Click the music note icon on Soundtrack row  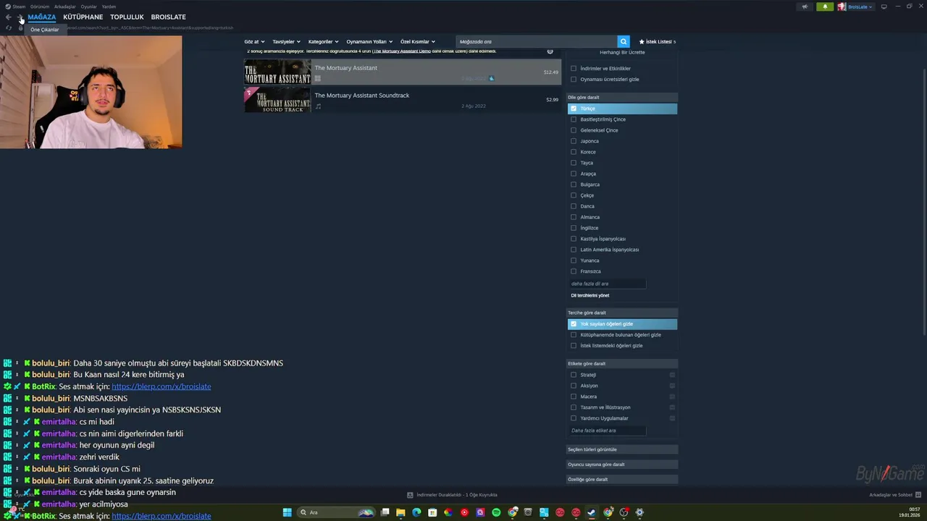[x=318, y=106]
